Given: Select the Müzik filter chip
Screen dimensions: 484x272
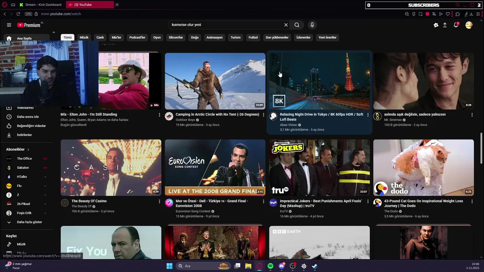Looking at the screenshot, I should 84,37.
